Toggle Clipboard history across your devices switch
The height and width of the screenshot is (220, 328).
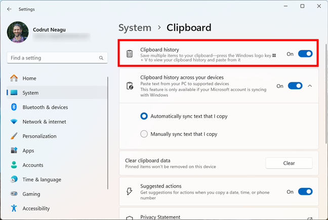pos(295,86)
